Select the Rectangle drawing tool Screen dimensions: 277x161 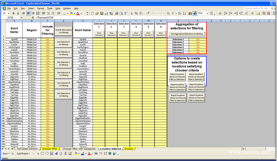pos(42,154)
